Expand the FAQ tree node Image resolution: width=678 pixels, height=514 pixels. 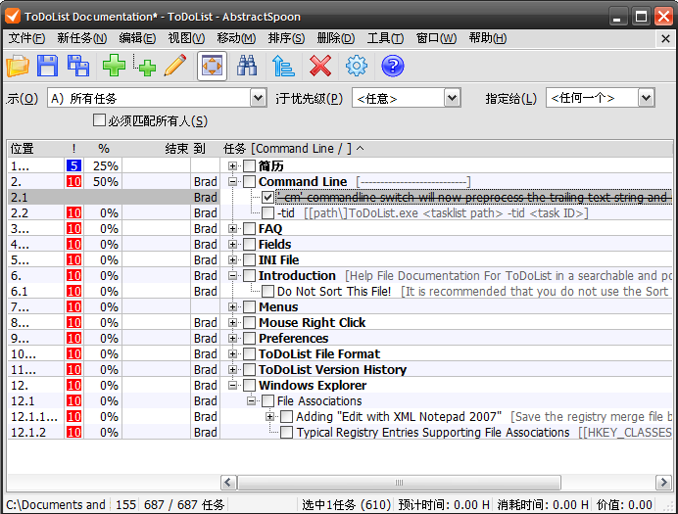point(232,228)
